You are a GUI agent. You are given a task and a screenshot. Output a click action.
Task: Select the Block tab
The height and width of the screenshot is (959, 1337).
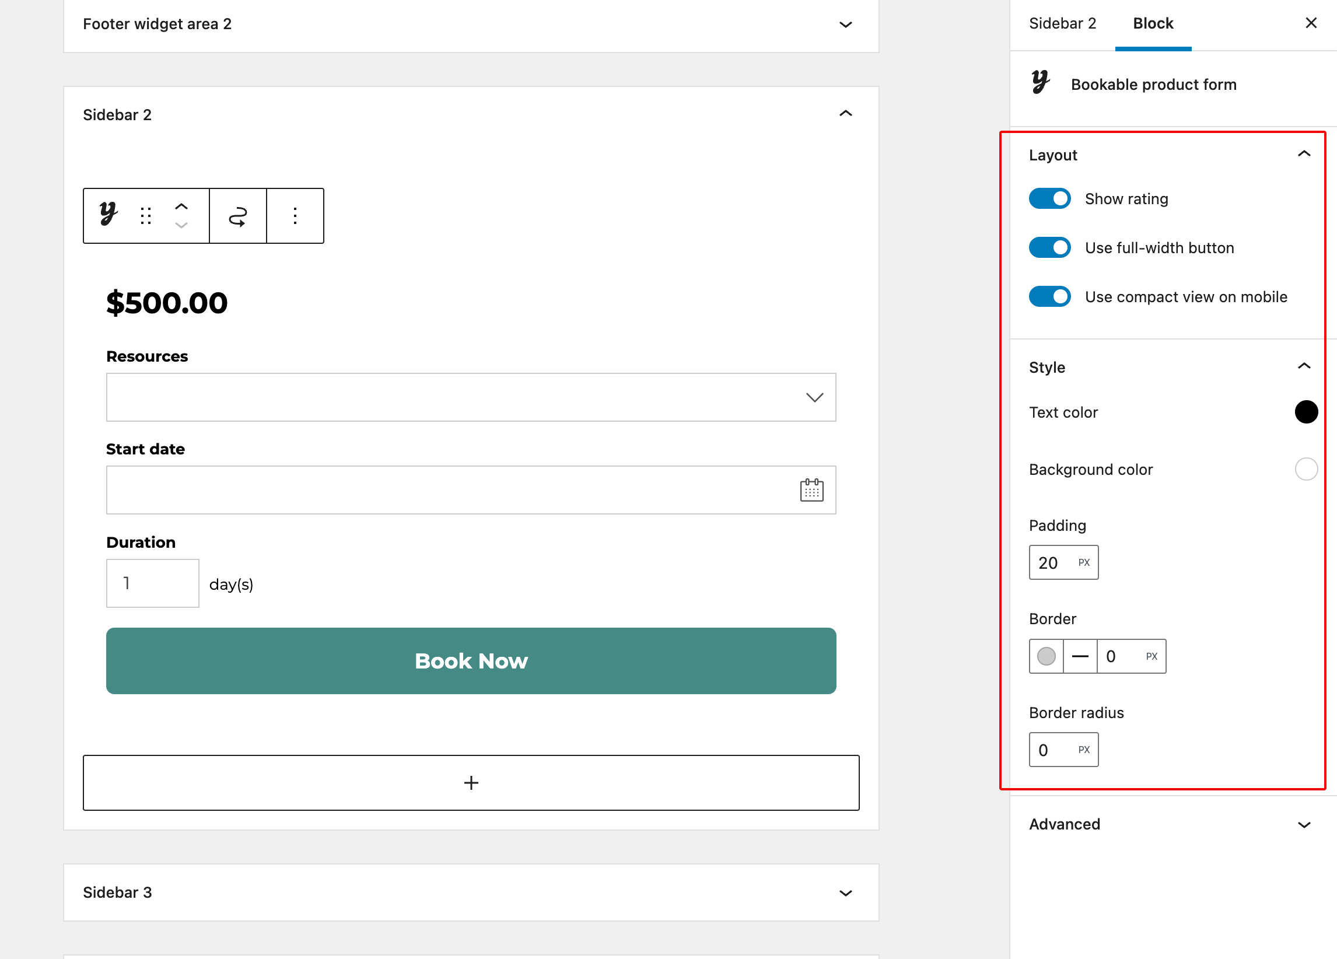coord(1153,23)
